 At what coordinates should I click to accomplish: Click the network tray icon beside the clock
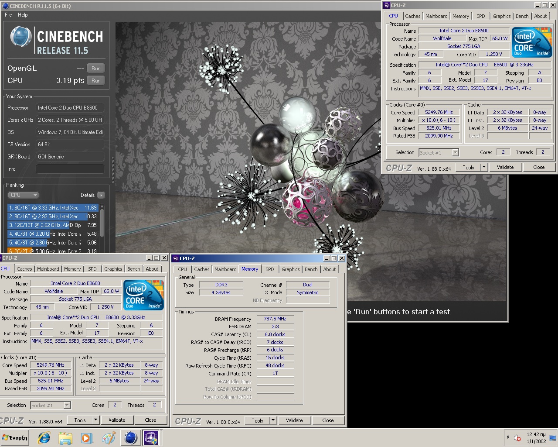pos(553,438)
